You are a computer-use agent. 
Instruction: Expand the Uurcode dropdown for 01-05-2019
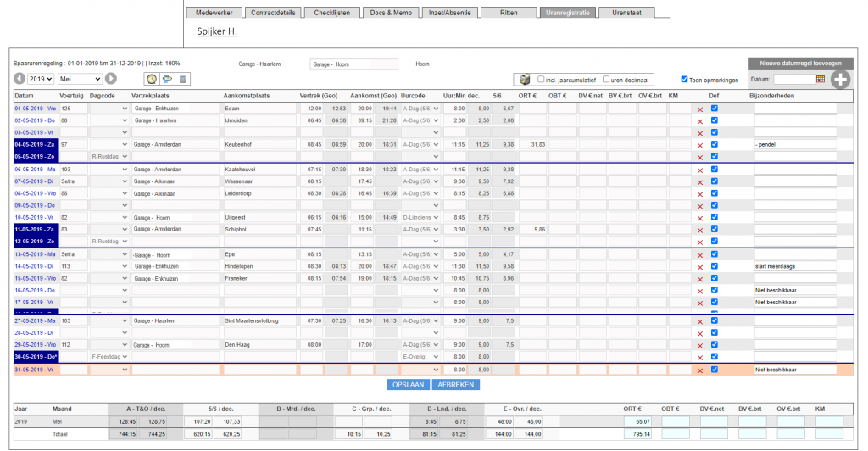click(x=421, y=109)
